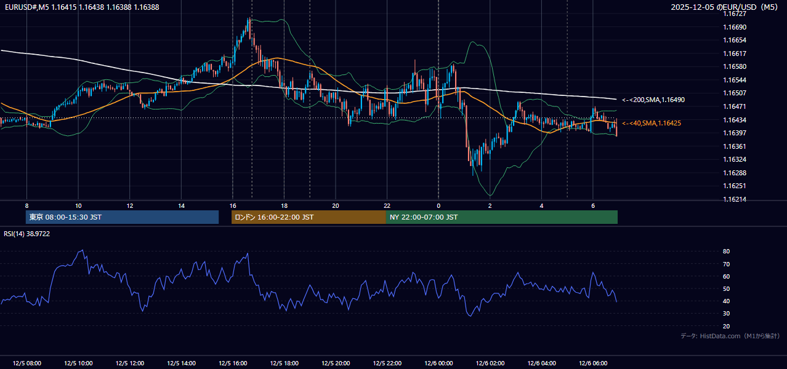Viewport: 787px width, 369px height.
Task: Click hour tick 16 under the price chart
Action: (233, 205)
